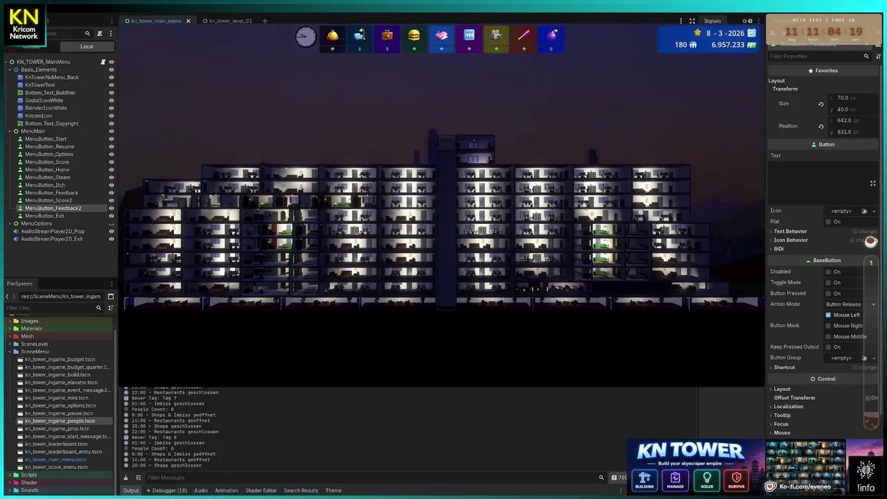Screen dimensions: 887x499
Task: Click the in-game clock icon
Action: [306, 37]
